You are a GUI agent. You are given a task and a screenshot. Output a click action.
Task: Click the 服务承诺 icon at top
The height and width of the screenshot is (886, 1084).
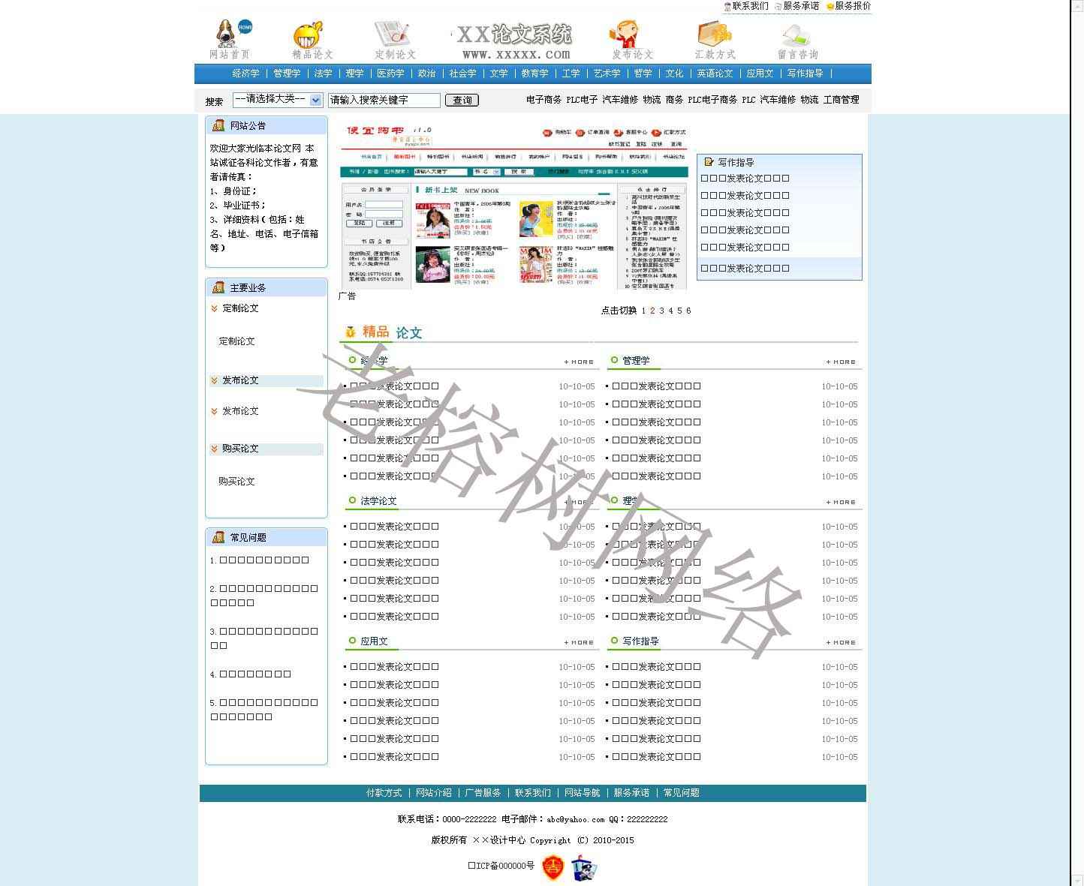tap(778, 6)
